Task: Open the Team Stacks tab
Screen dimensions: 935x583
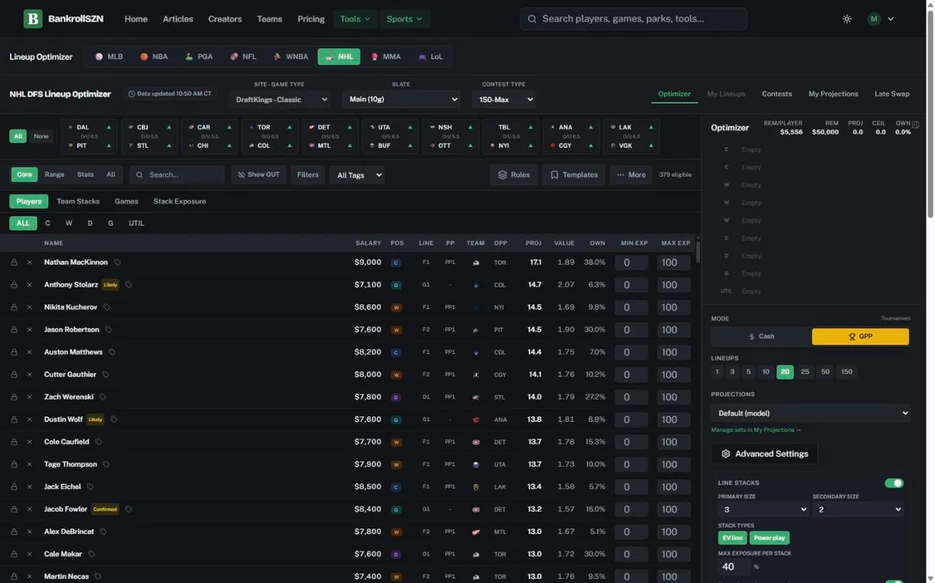Action: 78,201
